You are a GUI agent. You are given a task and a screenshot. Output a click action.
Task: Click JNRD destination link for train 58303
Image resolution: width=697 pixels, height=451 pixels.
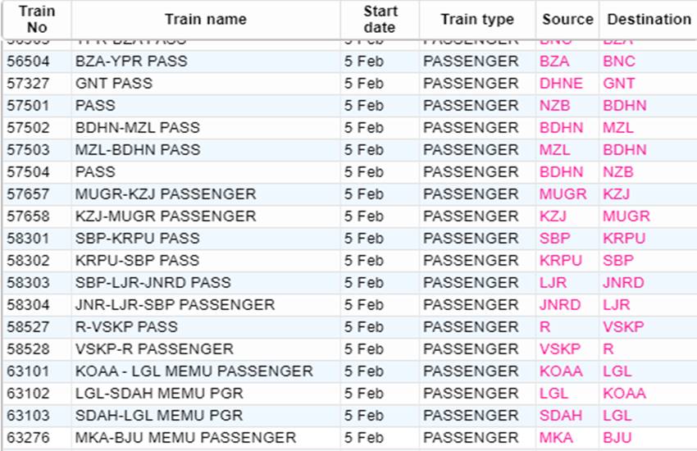tap(623, 283)
